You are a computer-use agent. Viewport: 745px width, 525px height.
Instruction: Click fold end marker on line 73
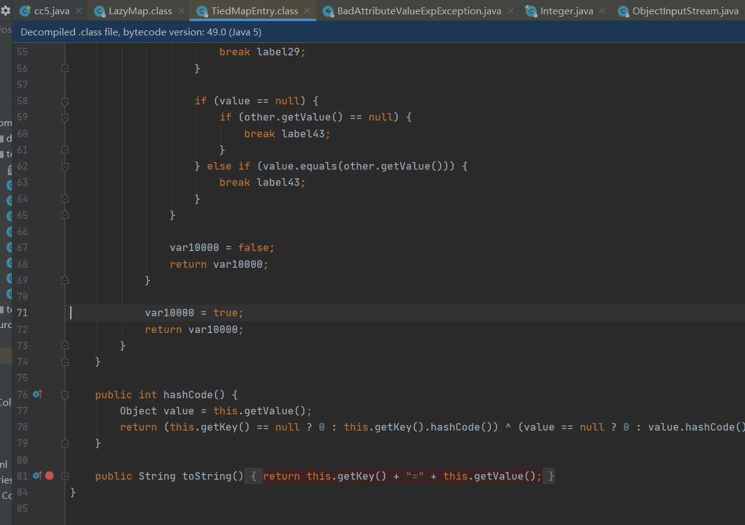pos(65,345)
